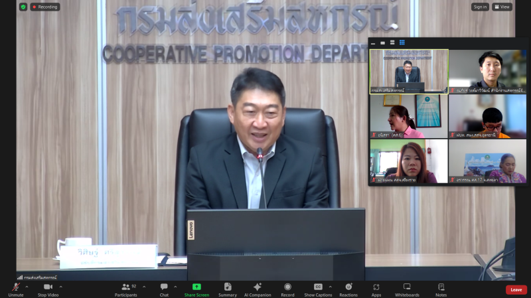Leave the meeting
The width and height of the screenshot is (531, 298).
(516, 289)
